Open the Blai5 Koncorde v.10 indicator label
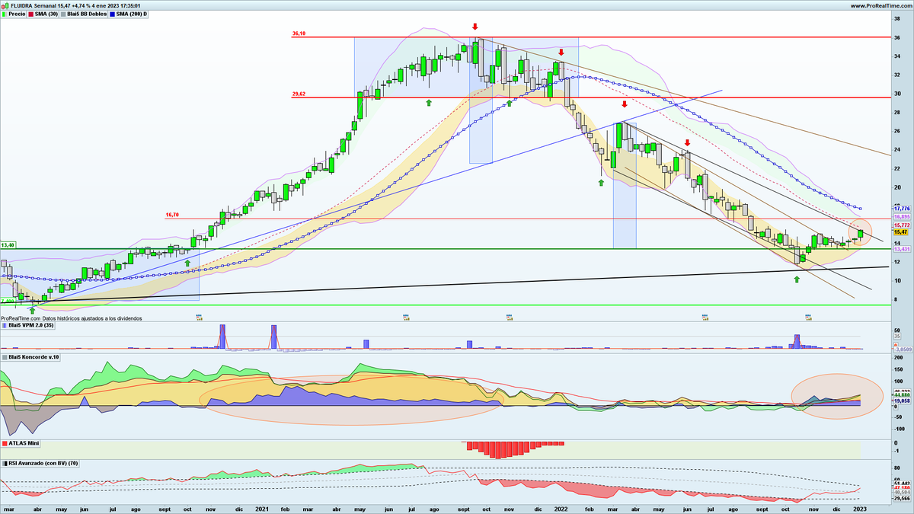Viewport: 914px width, 514px height. tap(35, 356)
